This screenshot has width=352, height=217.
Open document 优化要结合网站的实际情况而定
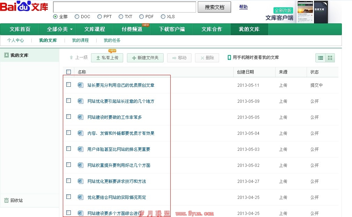117,197
